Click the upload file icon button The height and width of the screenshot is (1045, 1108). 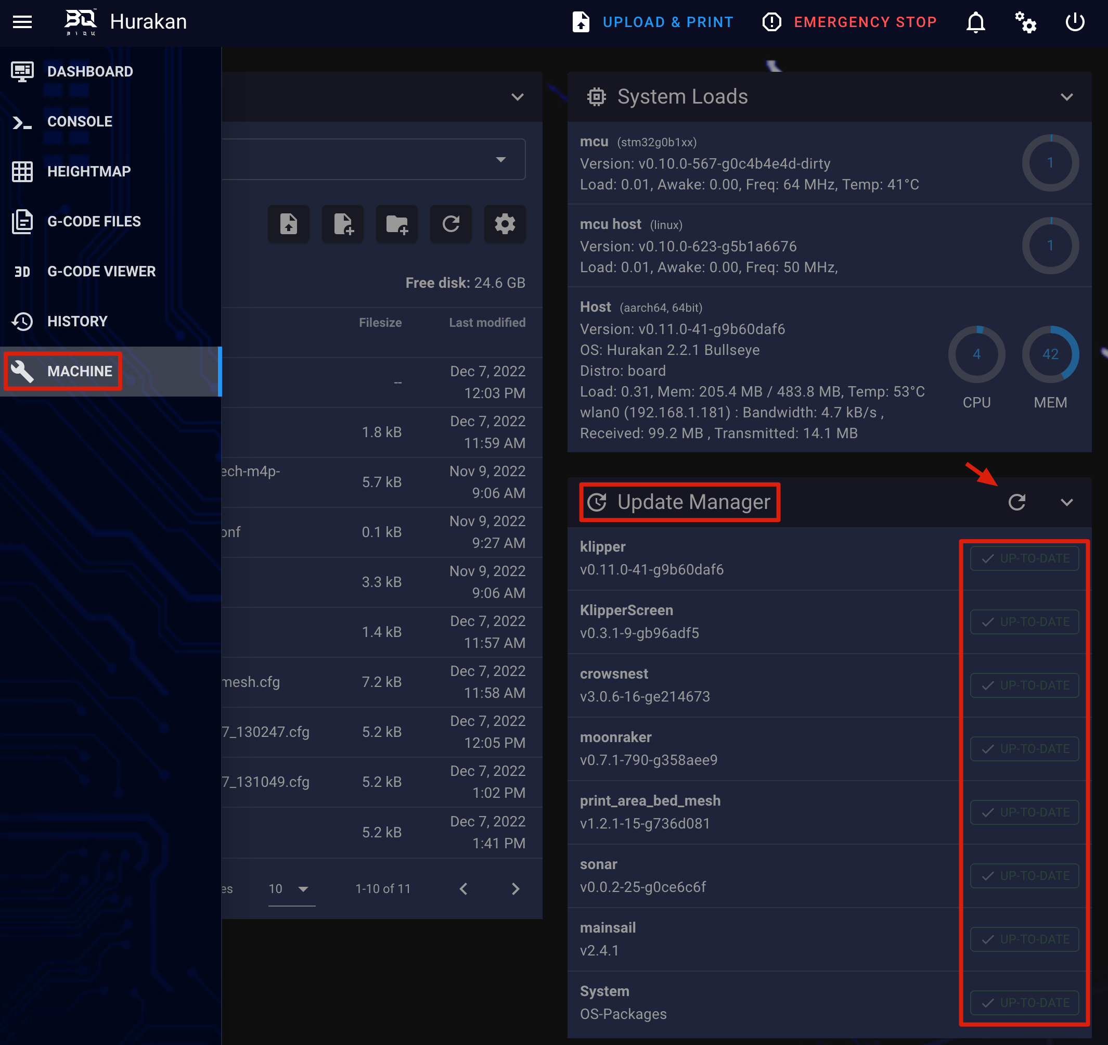pyautogui.click(x=288, y=224)
